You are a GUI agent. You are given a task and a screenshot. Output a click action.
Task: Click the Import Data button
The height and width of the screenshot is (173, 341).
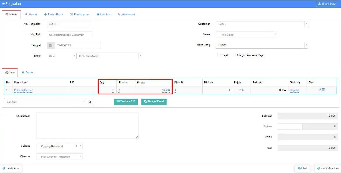click(327, 4)
